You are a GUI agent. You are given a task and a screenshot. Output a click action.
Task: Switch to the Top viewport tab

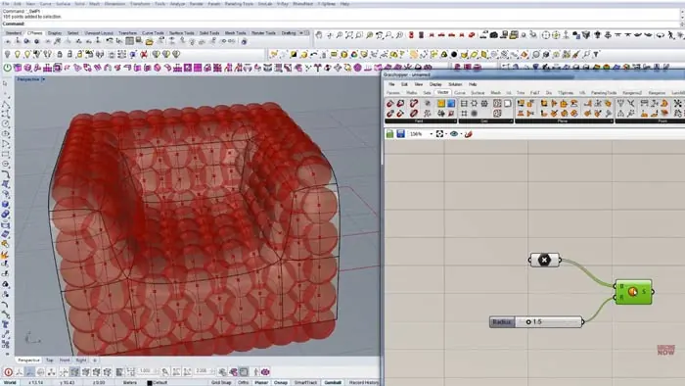[x=50, y=361]
